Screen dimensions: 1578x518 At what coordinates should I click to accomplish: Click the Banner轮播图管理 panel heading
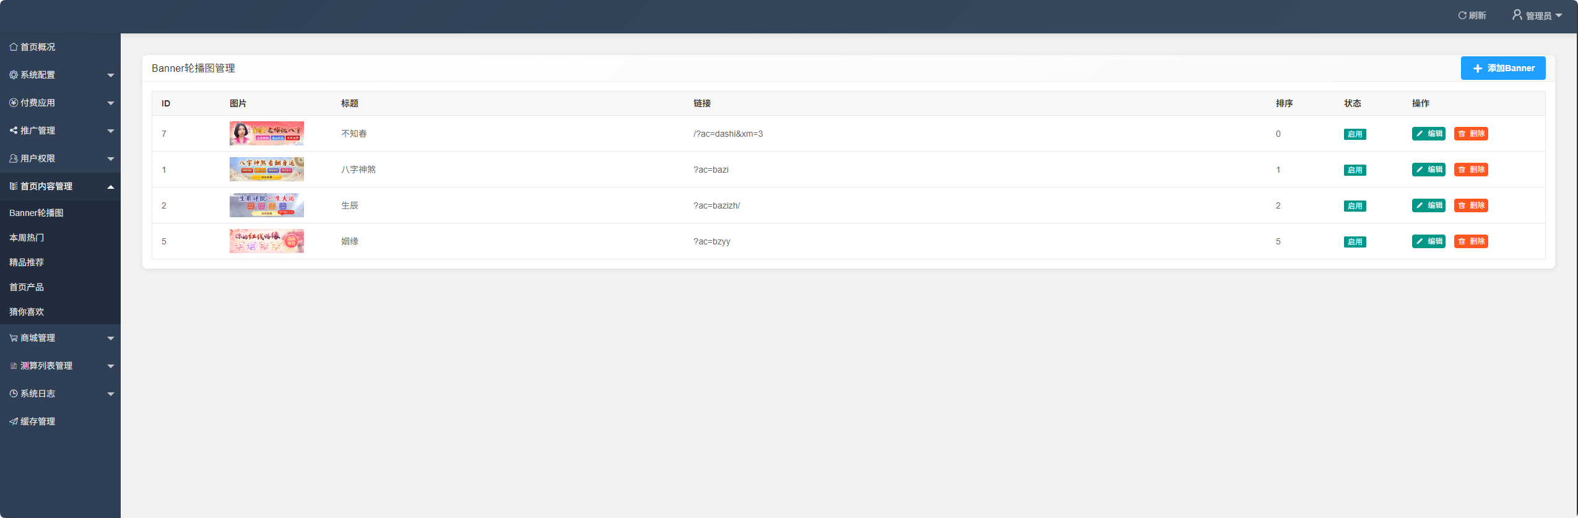193,68
